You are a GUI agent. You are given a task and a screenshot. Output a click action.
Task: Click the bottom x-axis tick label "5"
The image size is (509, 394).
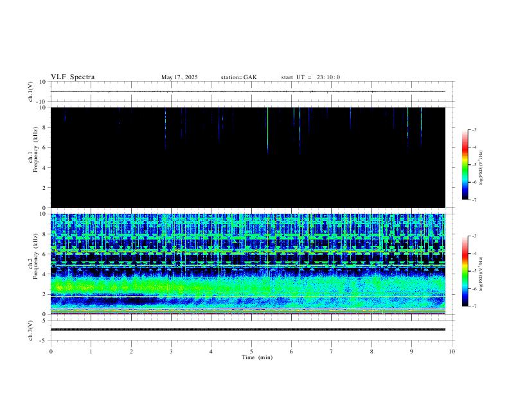click(251, 352)
